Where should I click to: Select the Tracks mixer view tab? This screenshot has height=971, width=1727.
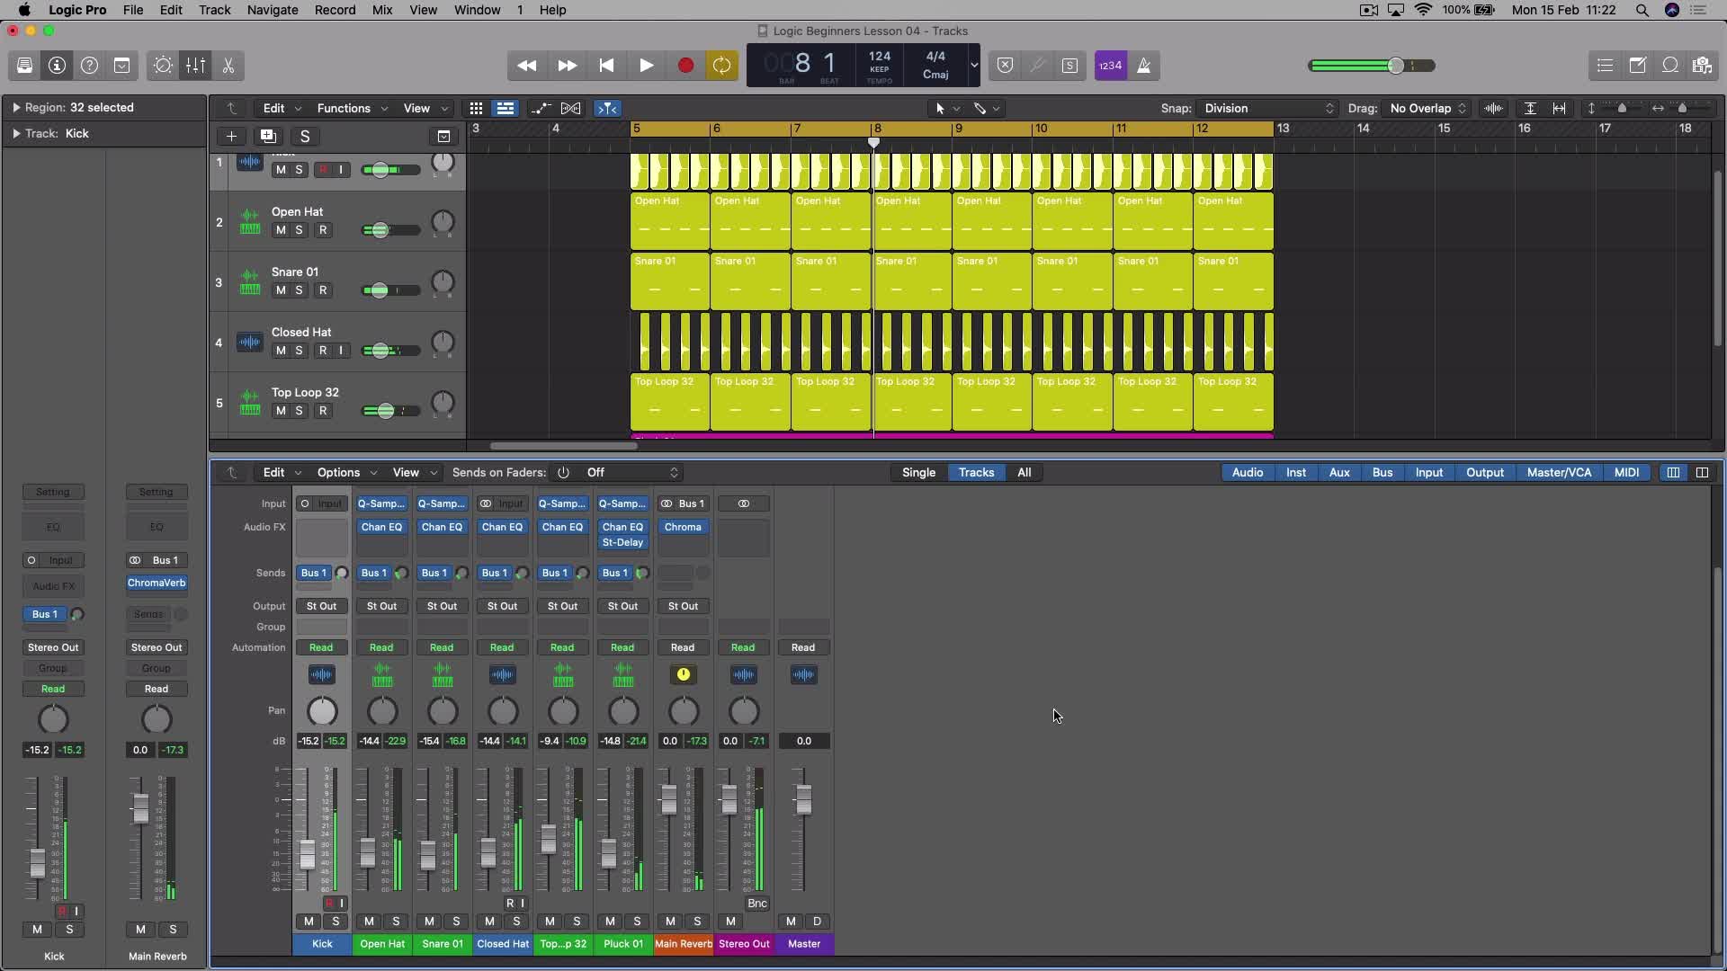pos(976,473)
